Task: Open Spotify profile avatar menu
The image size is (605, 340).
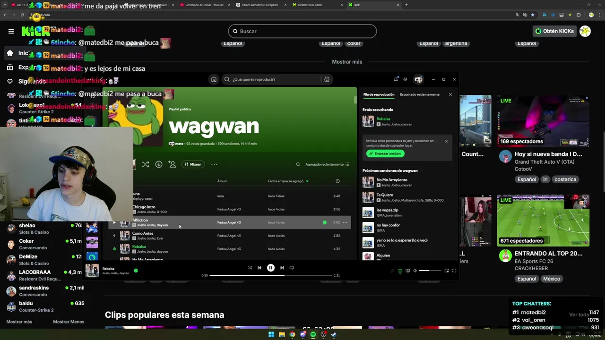Action: (x=418, y=79)
